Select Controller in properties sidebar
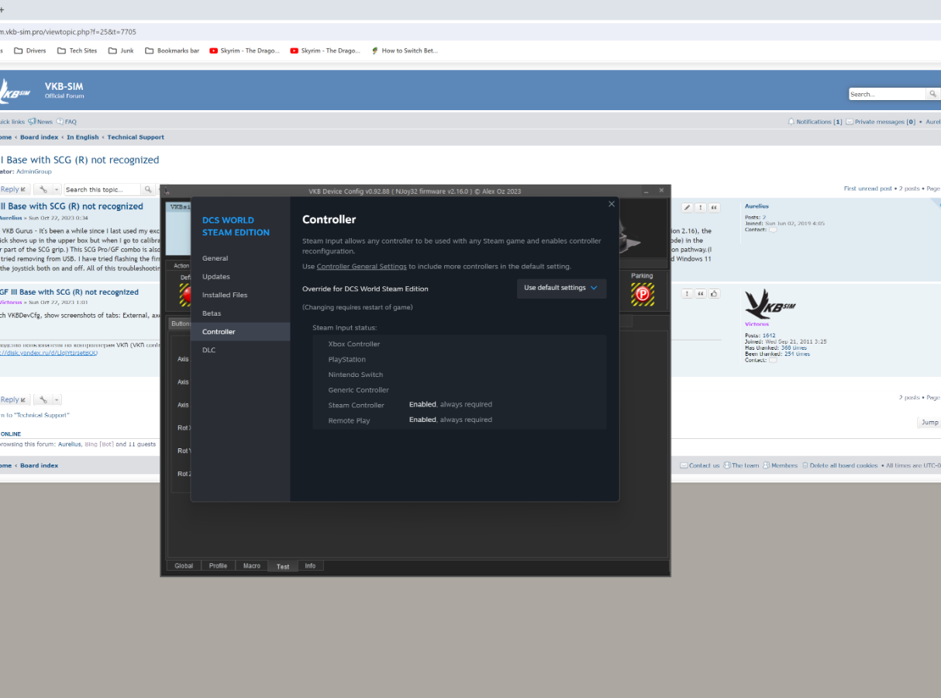Image resolution: width=941 pixels, height=698 pixels. [x=240, y=332]
